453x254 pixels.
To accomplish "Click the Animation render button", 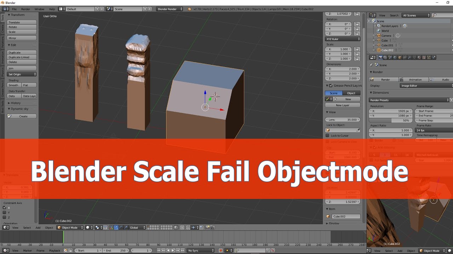I will coord(413,79).
